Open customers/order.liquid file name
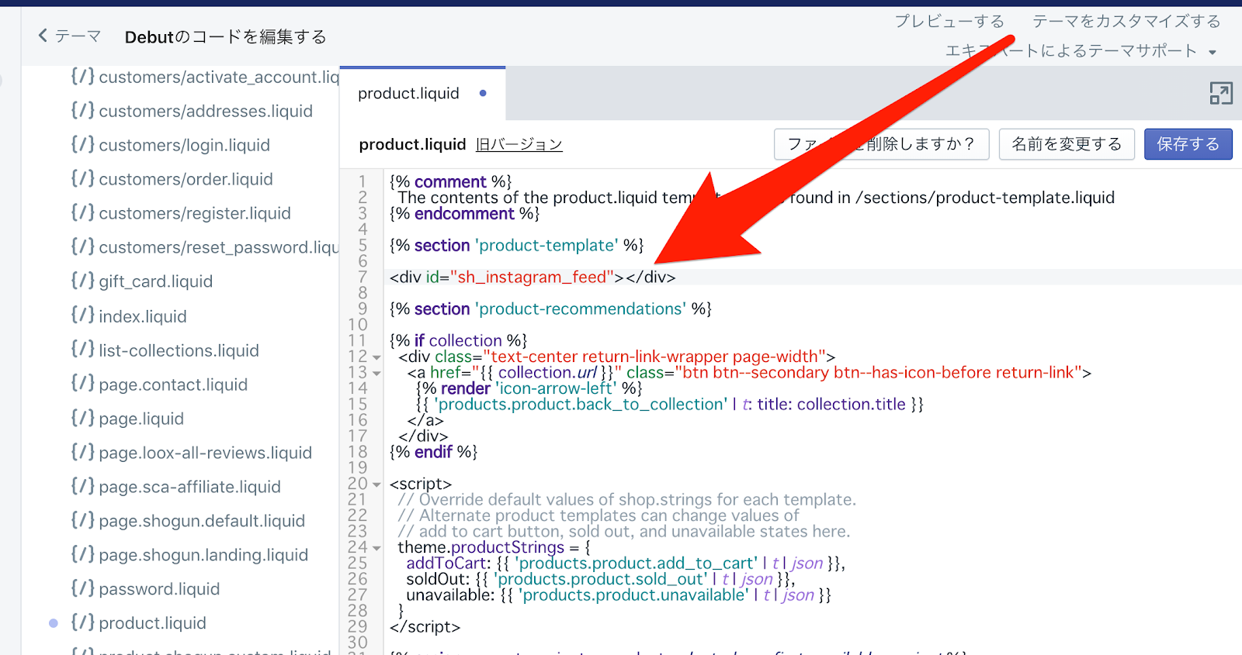This screenshot has height=655, width=1242. tap(186, 179)
